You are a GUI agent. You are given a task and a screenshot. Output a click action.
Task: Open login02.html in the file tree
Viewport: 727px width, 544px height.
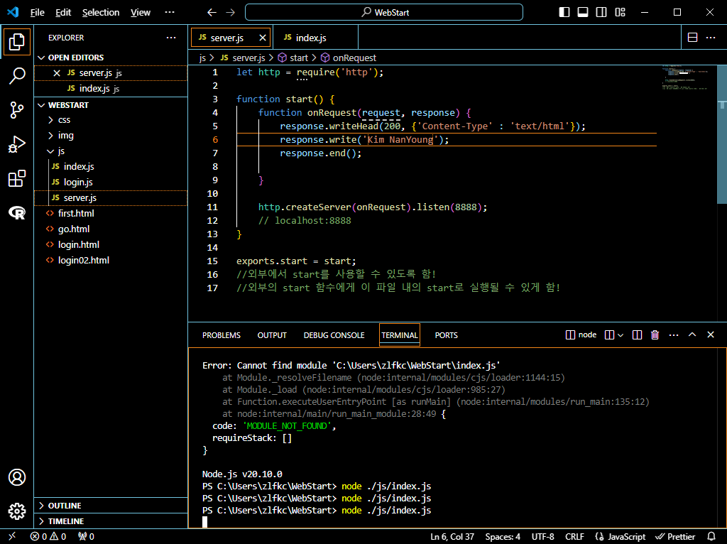111,260
